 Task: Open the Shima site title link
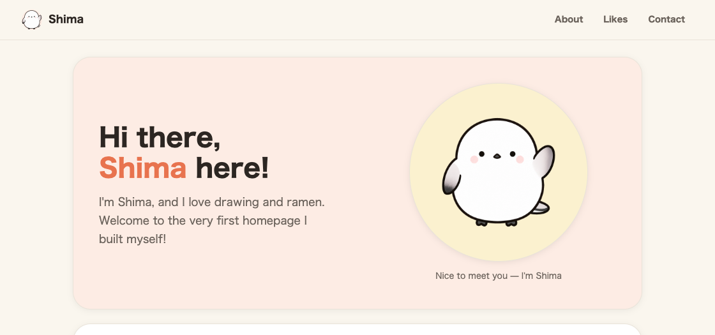coord(66,19)
